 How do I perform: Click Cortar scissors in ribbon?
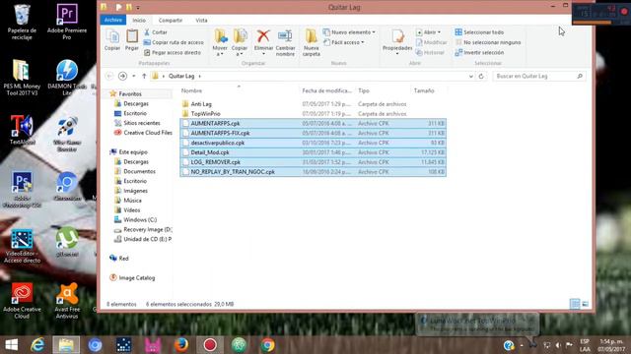[156, 32]
